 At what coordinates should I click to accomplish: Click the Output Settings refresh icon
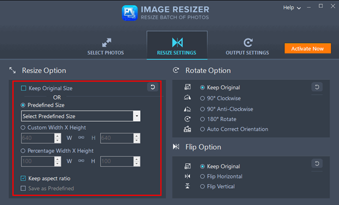pyautogui.click(x=248, y=42)
